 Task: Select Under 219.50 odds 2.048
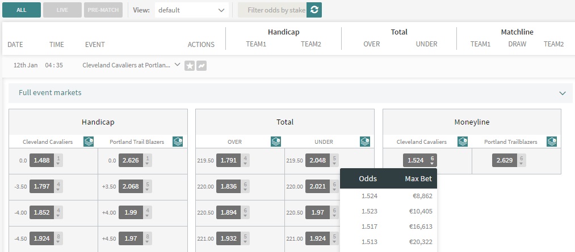[317, 160]
